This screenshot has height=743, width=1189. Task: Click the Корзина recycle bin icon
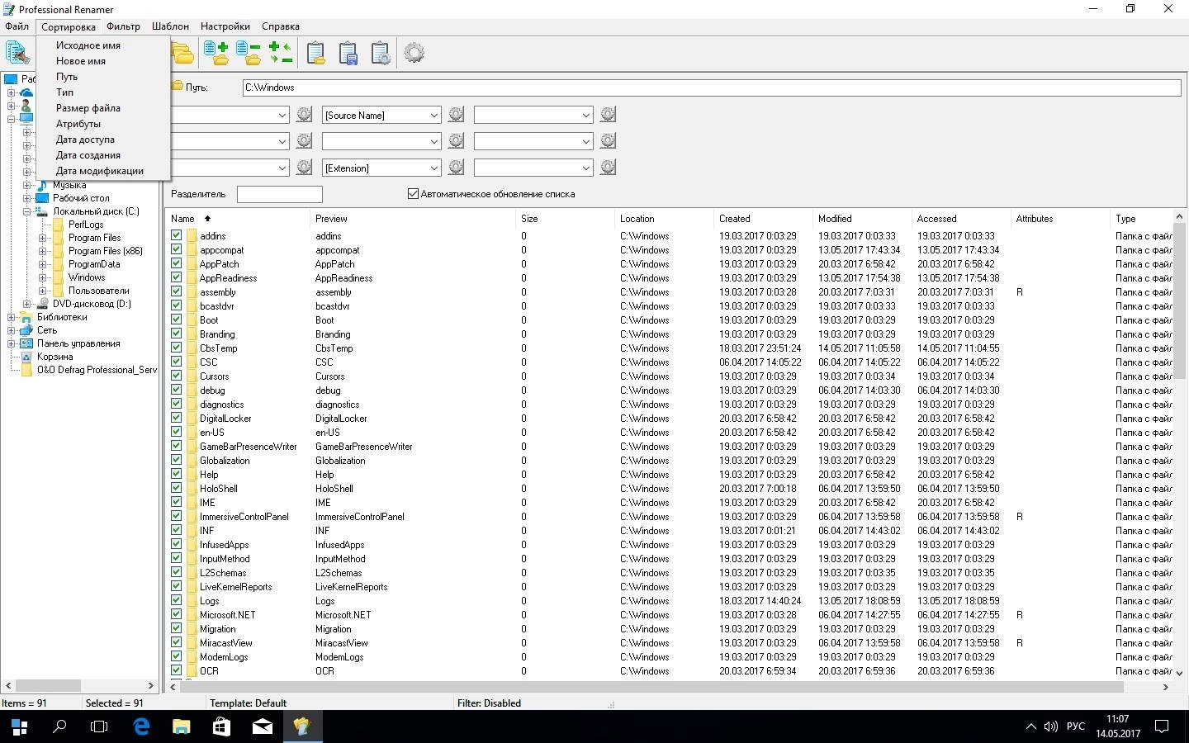[26, 357]
